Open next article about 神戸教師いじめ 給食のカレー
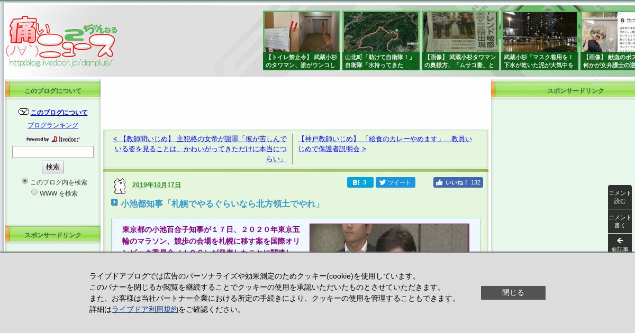The width and height of the screenshot is (635, 333). coord(385,144)
